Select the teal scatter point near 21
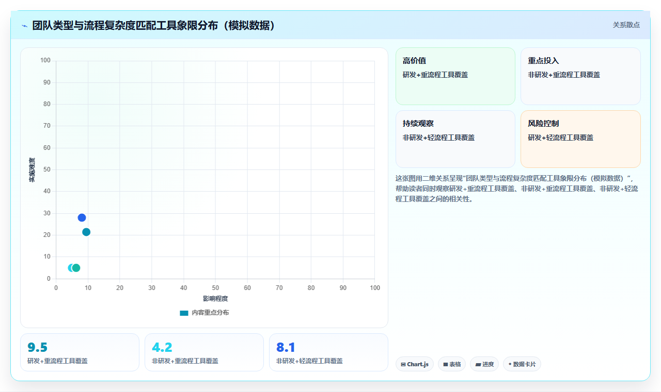 coord(86,232)
